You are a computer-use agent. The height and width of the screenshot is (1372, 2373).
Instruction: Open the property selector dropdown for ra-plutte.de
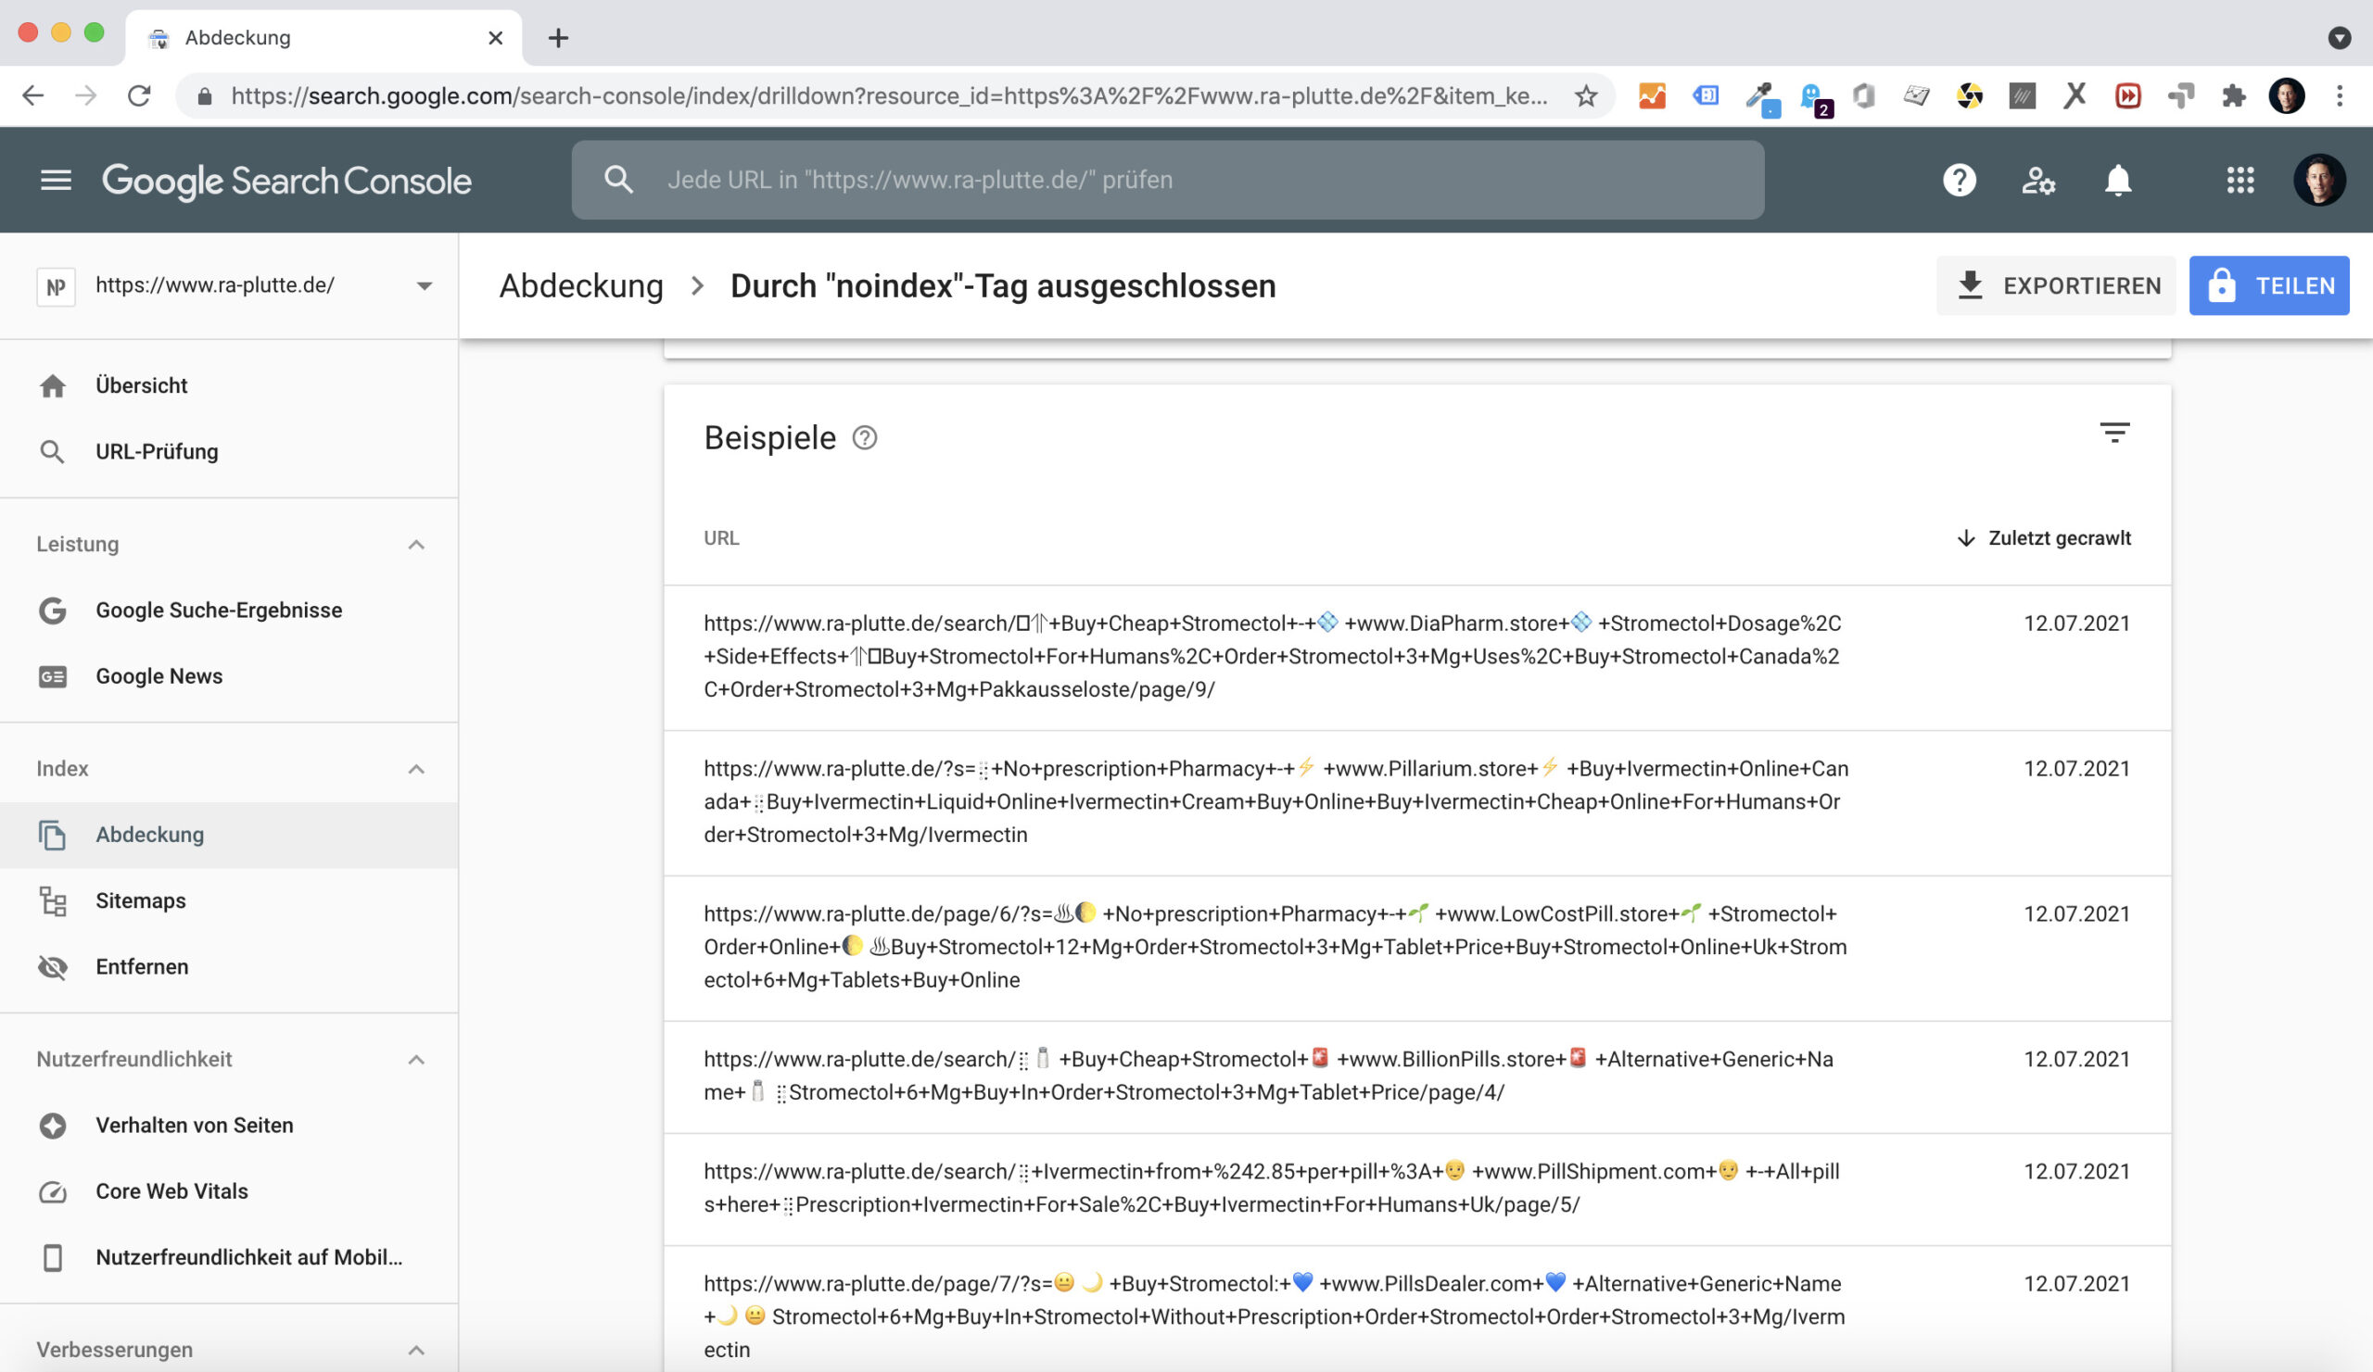tap(424, 286)
